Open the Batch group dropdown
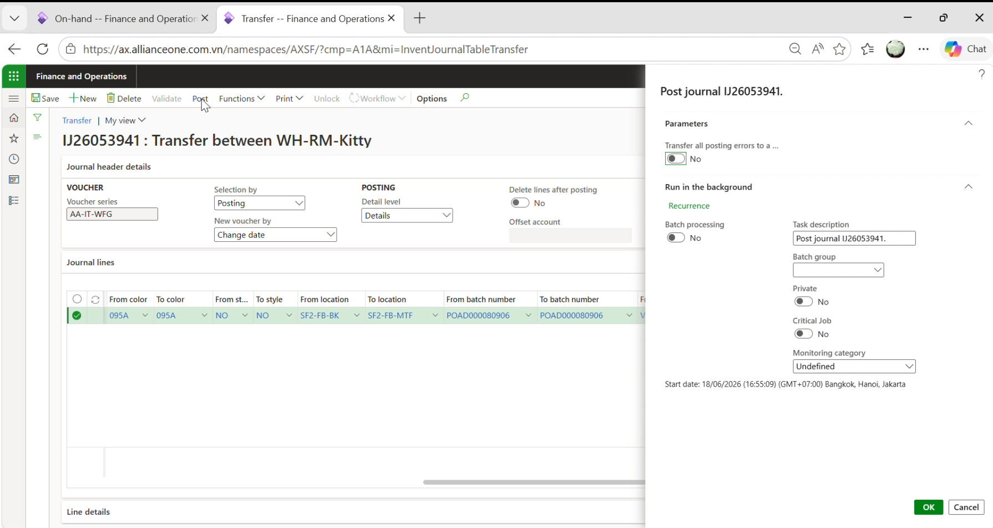Screen dimensions: 993x528 (x=878, y=270)
